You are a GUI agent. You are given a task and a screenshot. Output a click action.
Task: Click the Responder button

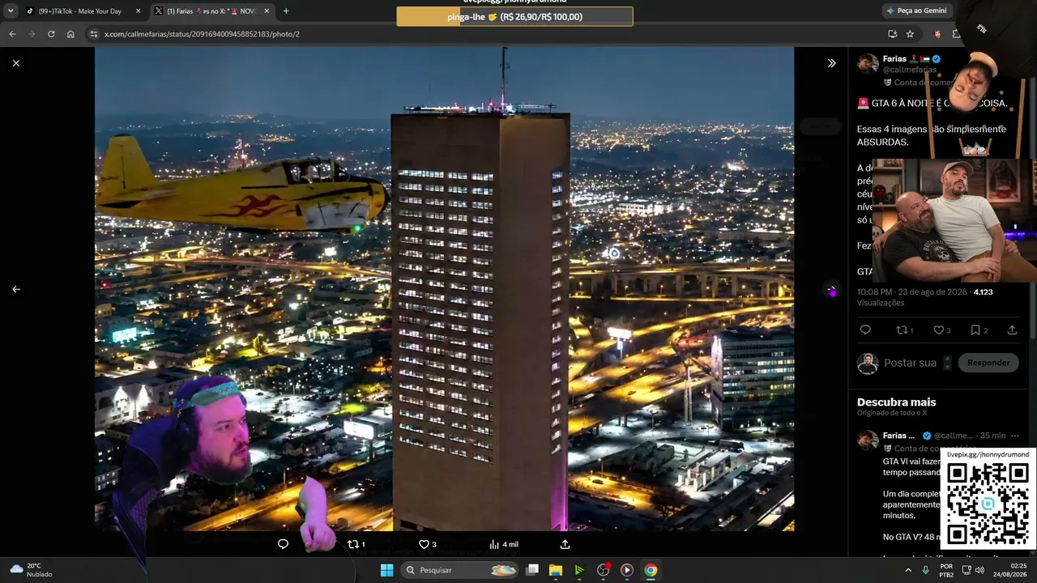coord(988,363)
